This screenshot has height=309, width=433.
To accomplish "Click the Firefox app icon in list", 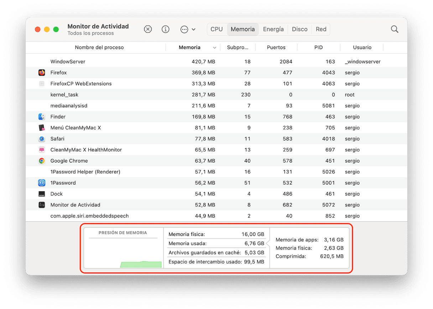I will pos(42,73).
